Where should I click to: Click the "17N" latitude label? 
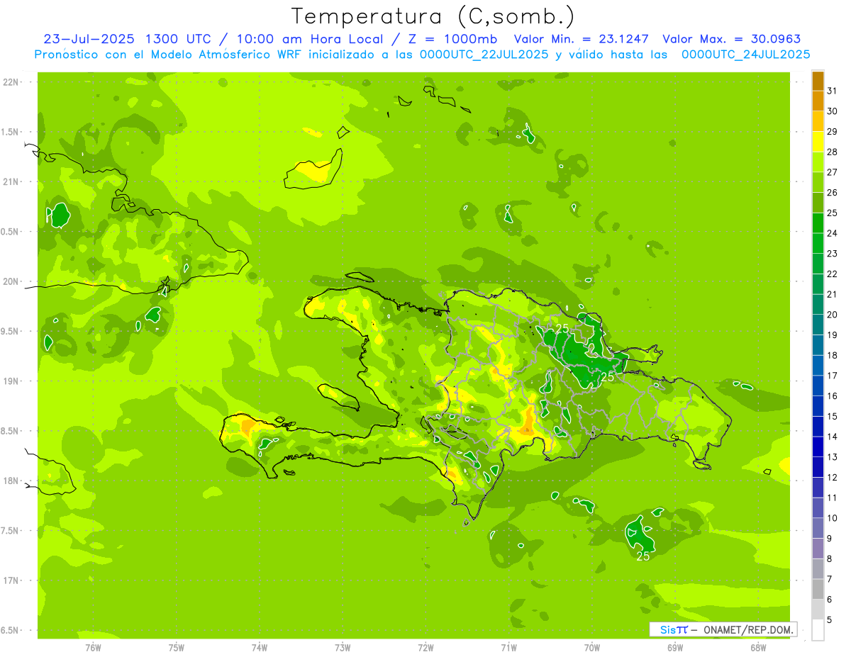(11, 580)
